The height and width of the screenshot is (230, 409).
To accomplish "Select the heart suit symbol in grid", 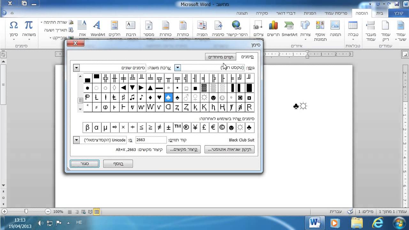I will pyautogui.click(x=159, y=98).
